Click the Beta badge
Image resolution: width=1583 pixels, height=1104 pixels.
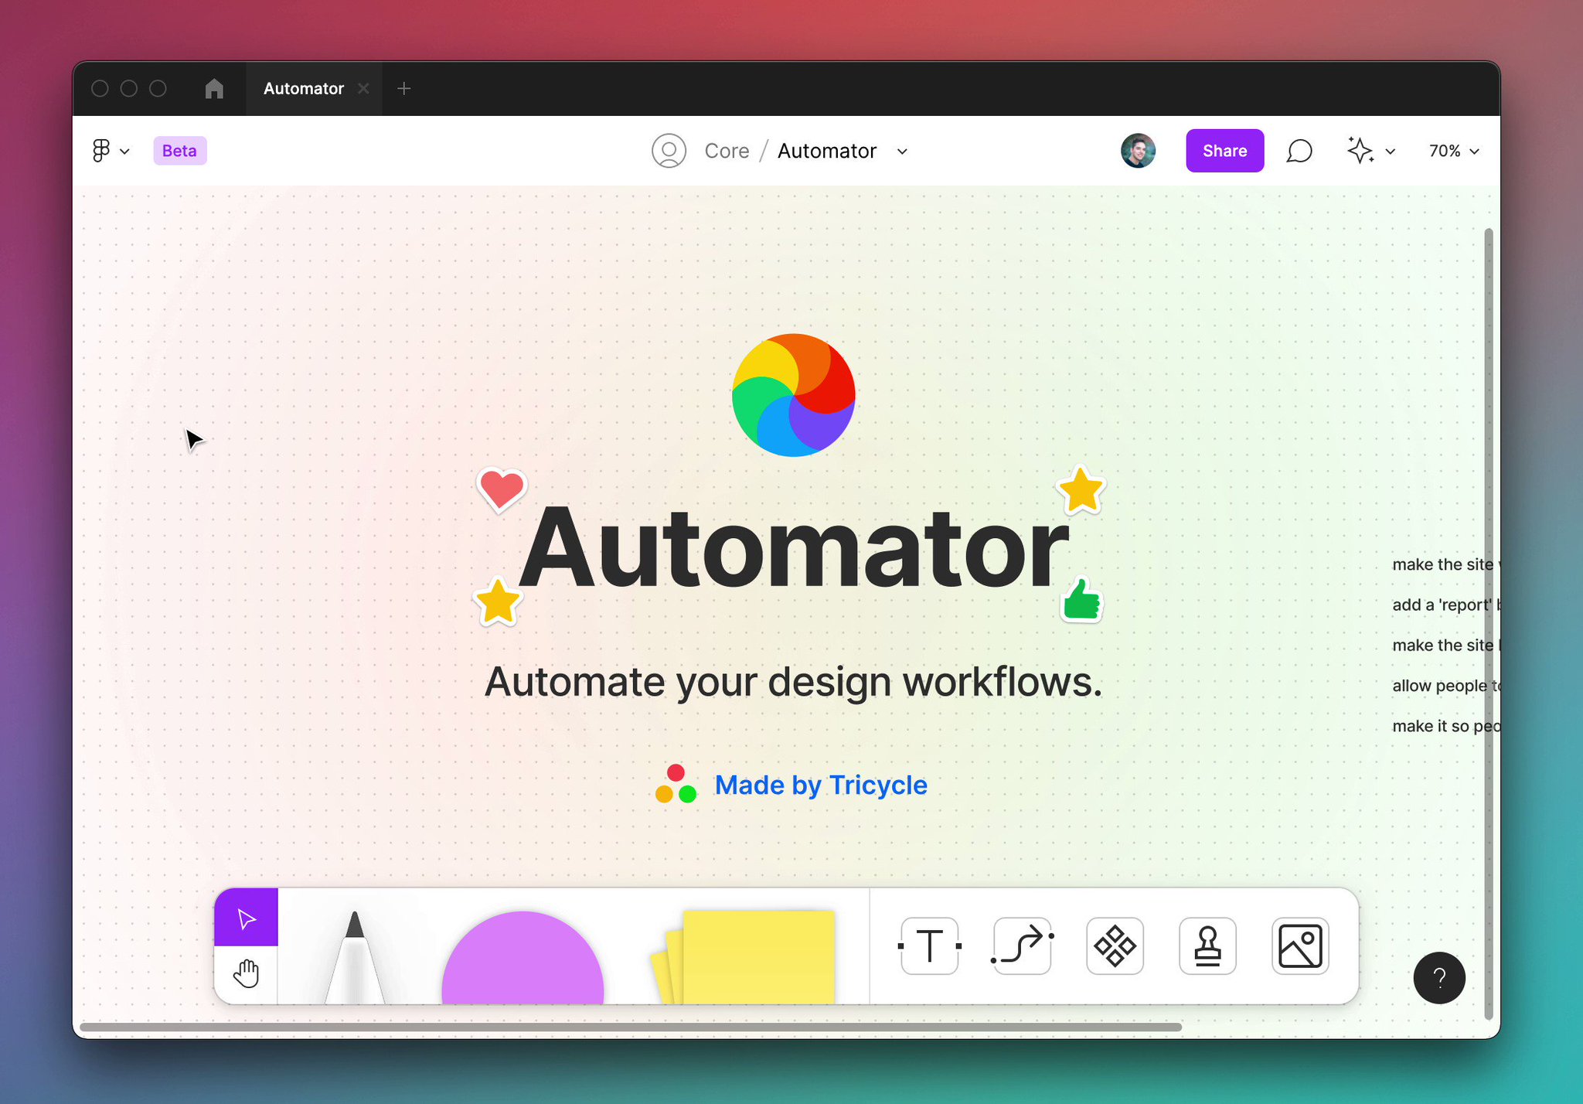(x=179, y=151)
